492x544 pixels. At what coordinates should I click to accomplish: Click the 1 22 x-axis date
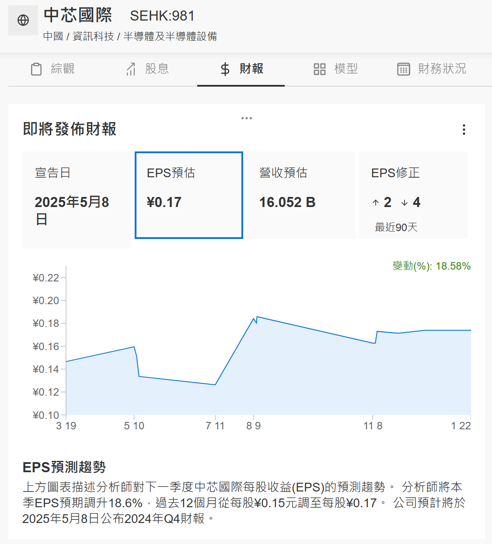pyautogui.click(x=461, y=426)
